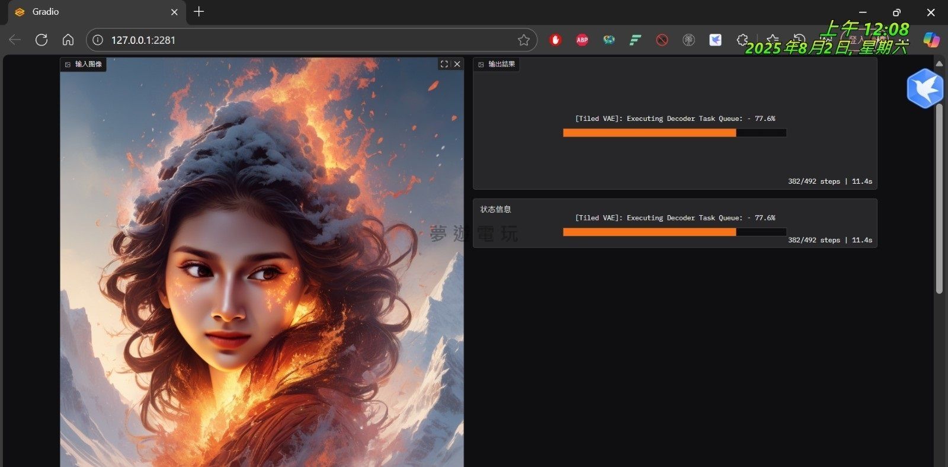Launch Copilot from the browser toolbar

tap(931, 40)
